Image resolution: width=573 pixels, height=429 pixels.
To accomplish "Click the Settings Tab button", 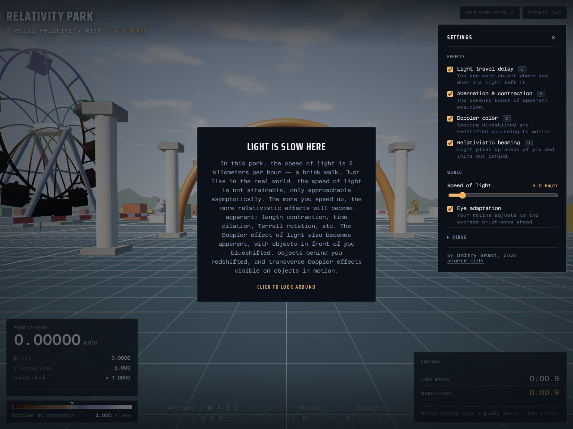I will click(x=544, y=13).
